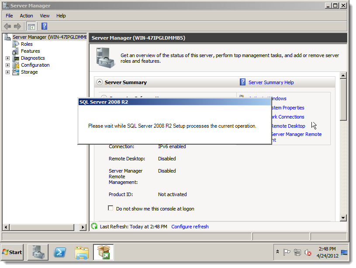
Task: Click the Server Summary Help question icon
Action: point(242,82)
